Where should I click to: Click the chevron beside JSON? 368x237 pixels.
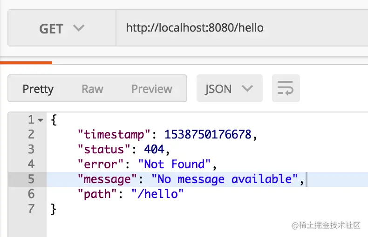coord(247,88)
